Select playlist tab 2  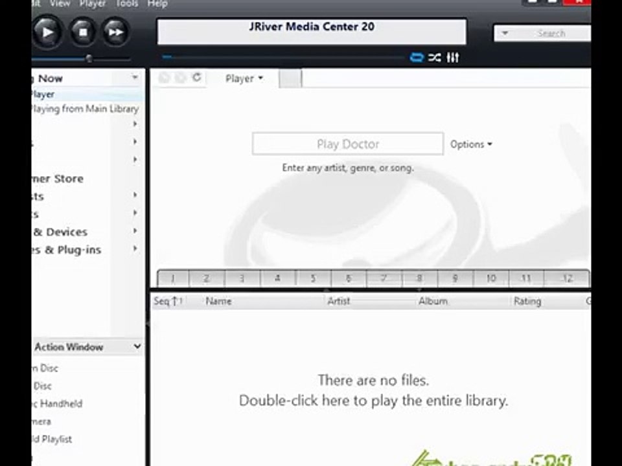(x=207, y=278)
